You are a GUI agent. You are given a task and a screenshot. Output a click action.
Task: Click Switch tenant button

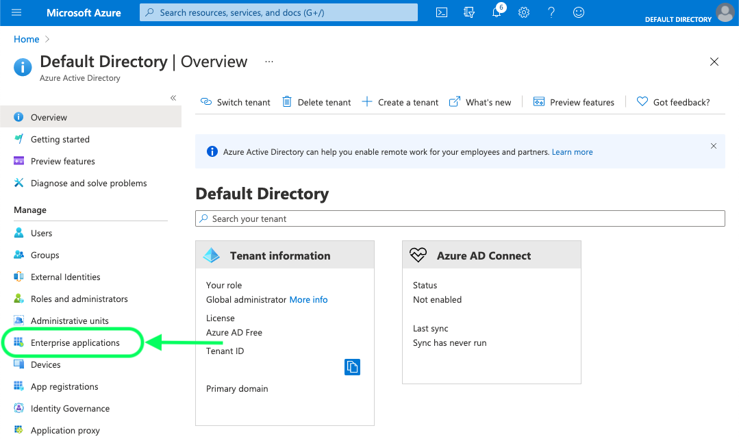[235, 102]
